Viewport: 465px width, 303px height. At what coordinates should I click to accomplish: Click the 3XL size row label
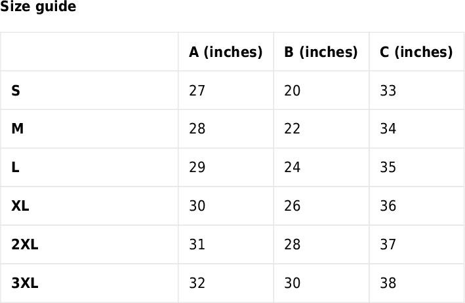pos(25,283)
